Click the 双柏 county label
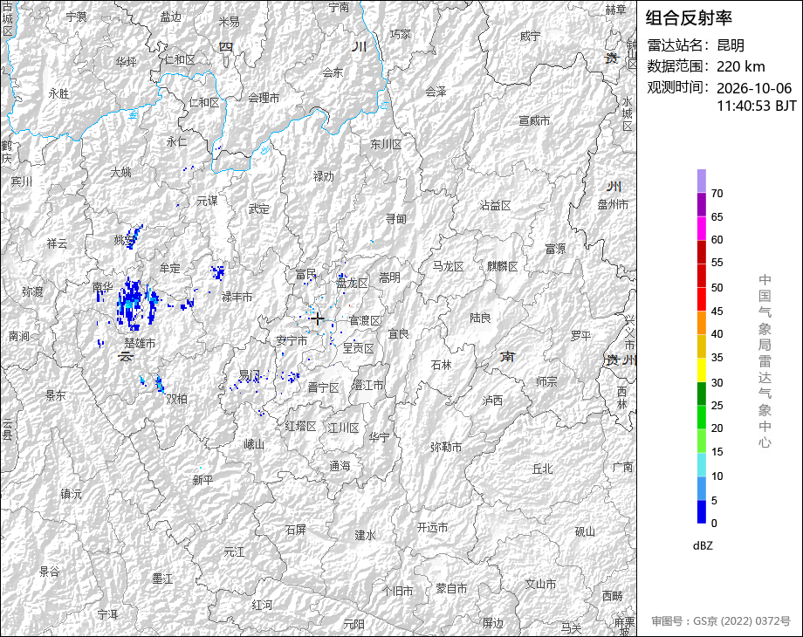Viewport: 803px width, 637px height. point(176,399)
